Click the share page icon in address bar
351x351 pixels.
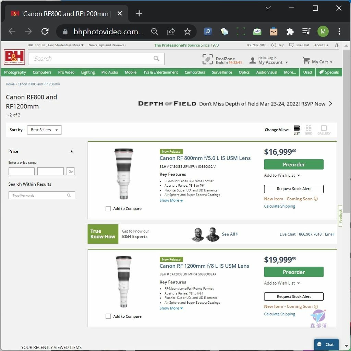pos(171,32)
